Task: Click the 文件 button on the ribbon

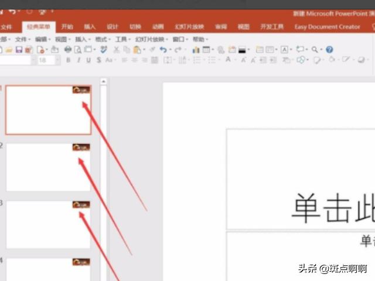Action: point(6,26)
